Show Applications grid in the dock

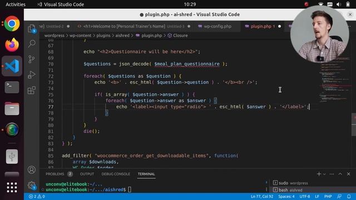pyautogui.click(x=12, y=187)
